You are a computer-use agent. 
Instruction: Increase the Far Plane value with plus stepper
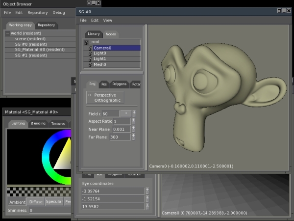[x=134, y=135]
